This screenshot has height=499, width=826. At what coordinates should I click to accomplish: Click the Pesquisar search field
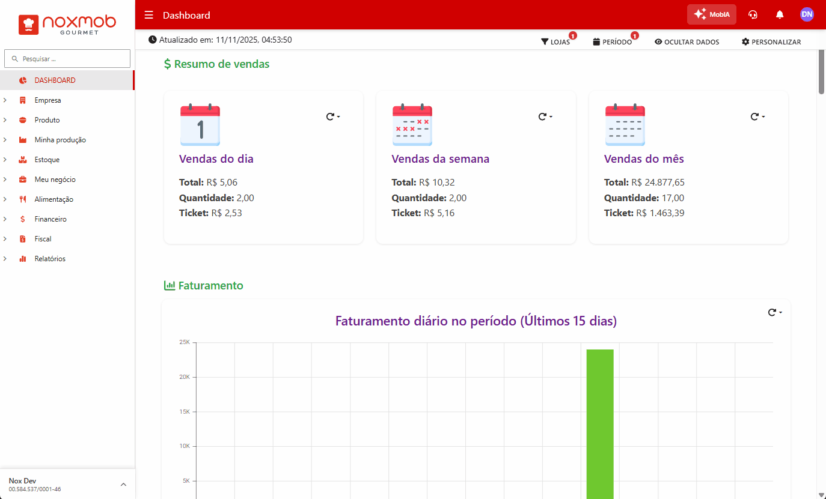coord(67,59)
